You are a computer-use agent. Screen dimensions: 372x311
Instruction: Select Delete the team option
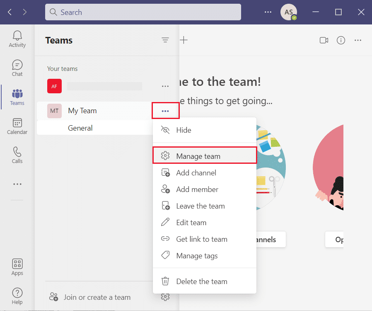205,282
